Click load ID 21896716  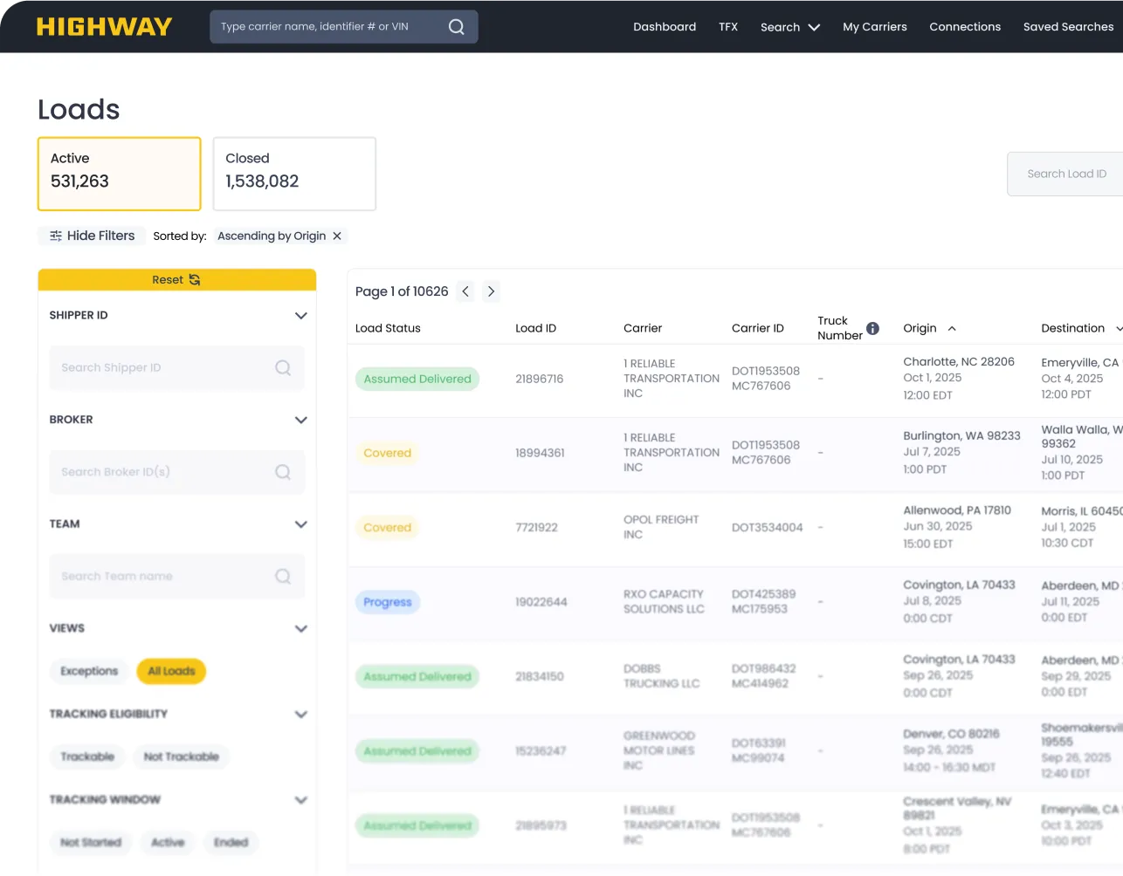pos(540,379)
